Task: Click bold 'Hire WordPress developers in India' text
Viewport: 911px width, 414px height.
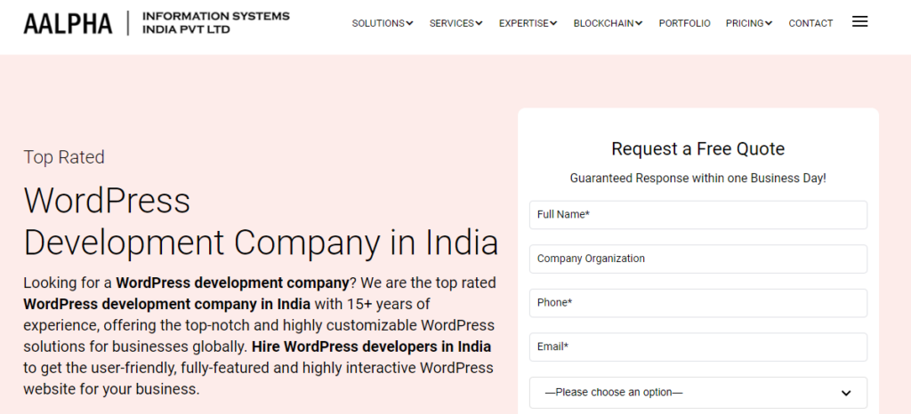Action: (371, 346)
